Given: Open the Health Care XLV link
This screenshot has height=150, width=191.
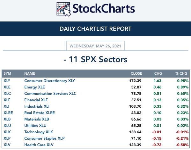Looking at the screenshot, I should coord(39,145).
